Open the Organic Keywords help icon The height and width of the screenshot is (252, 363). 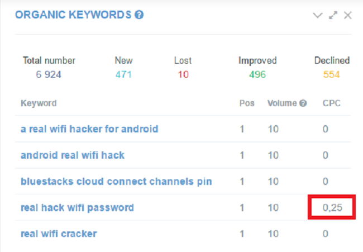point(139,15)
